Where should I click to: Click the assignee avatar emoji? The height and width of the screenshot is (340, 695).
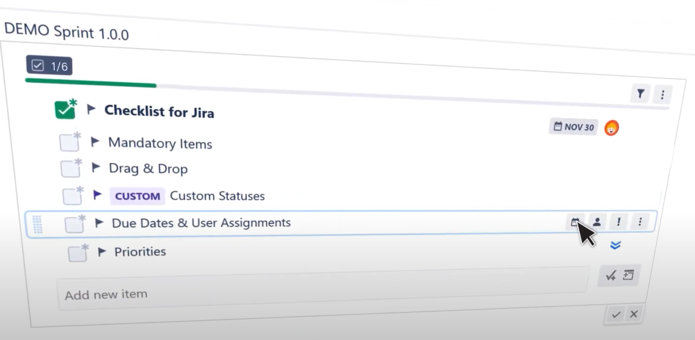[611, 127]
